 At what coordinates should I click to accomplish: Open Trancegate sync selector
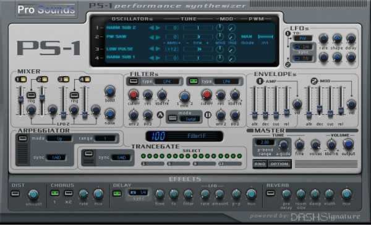(x=121, y=158)
